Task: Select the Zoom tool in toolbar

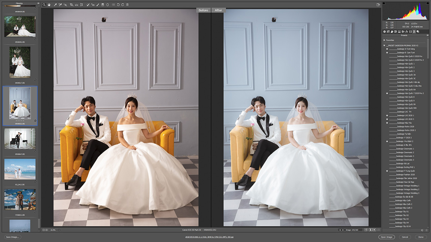Action: [44, 5]
